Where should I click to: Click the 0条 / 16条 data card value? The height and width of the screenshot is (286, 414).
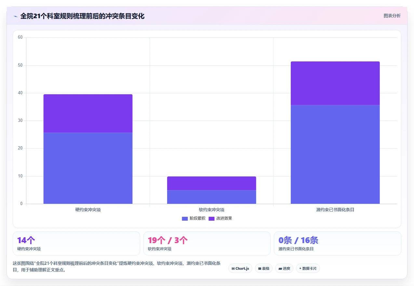click(298, 240)
